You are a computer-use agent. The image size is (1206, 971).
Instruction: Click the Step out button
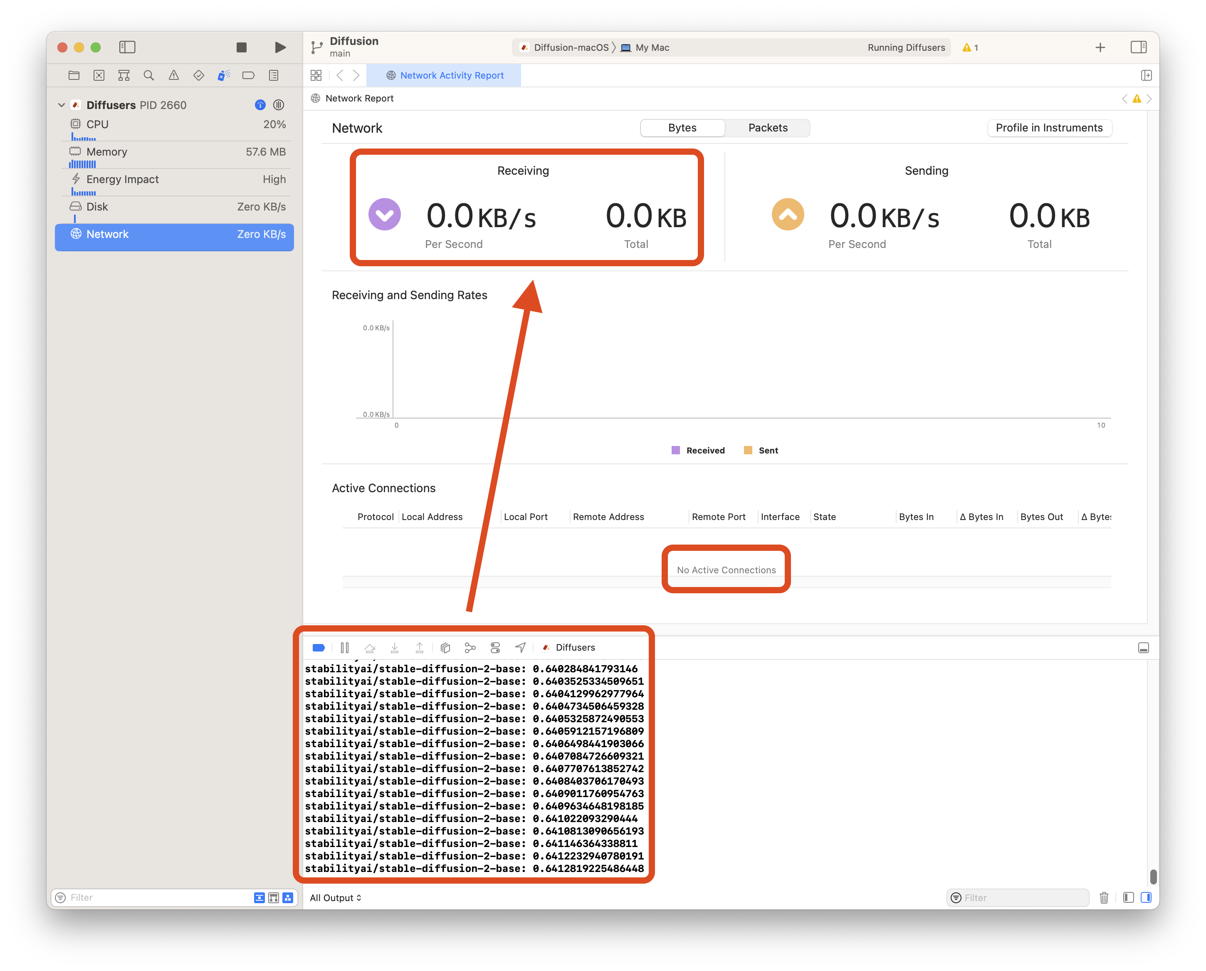[420, 647]
